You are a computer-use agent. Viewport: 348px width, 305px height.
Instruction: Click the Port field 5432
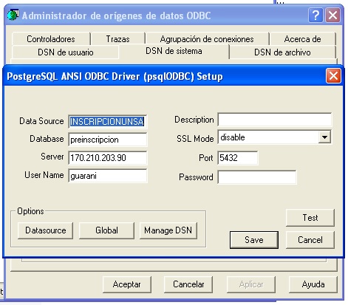click(238, 158)
